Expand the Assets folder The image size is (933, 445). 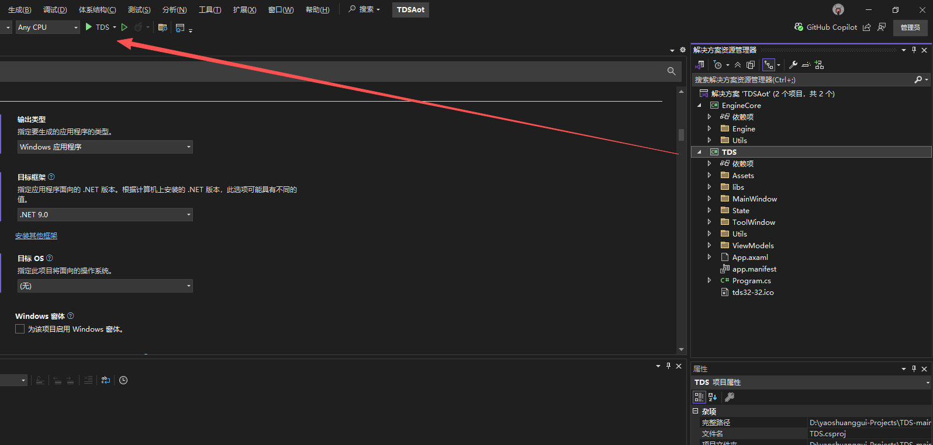(709, 175)
